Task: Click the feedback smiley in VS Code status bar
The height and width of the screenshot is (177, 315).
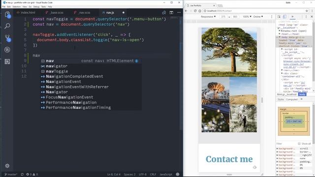Action: [178, 175]
